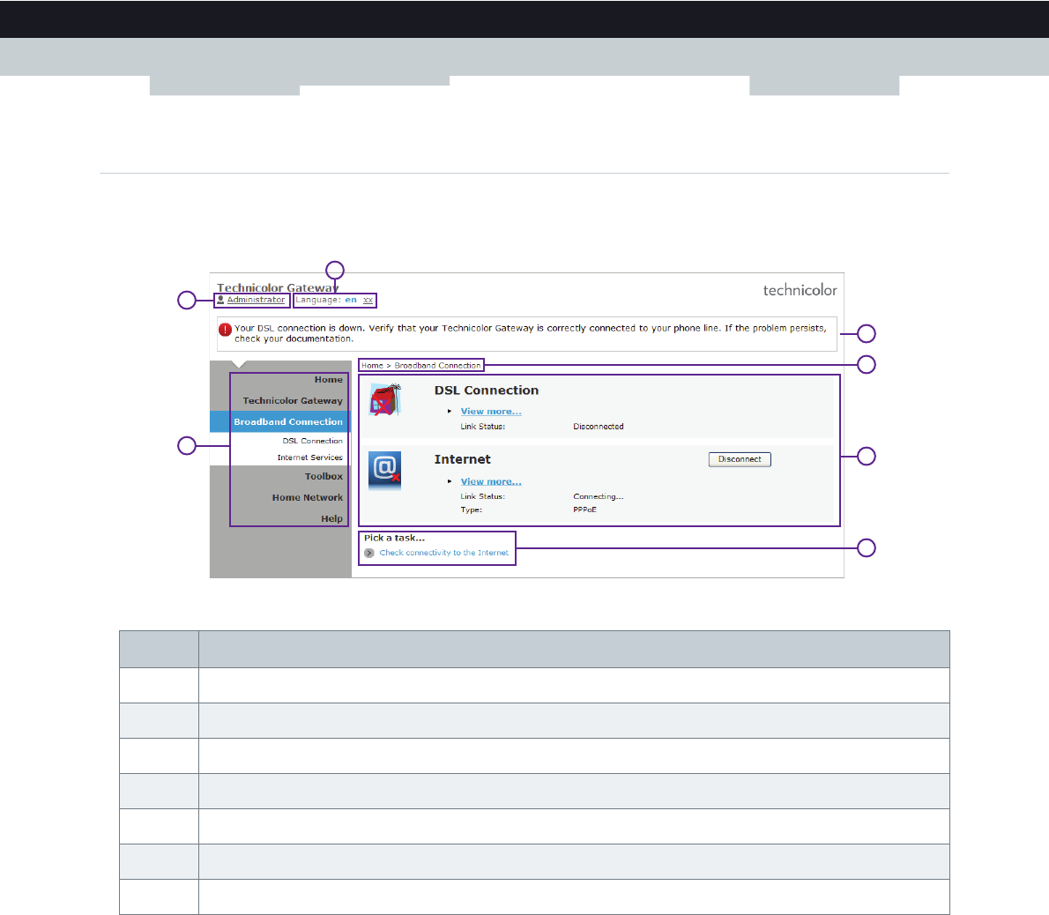Click the Type: label under Internet

click(471, 510)
